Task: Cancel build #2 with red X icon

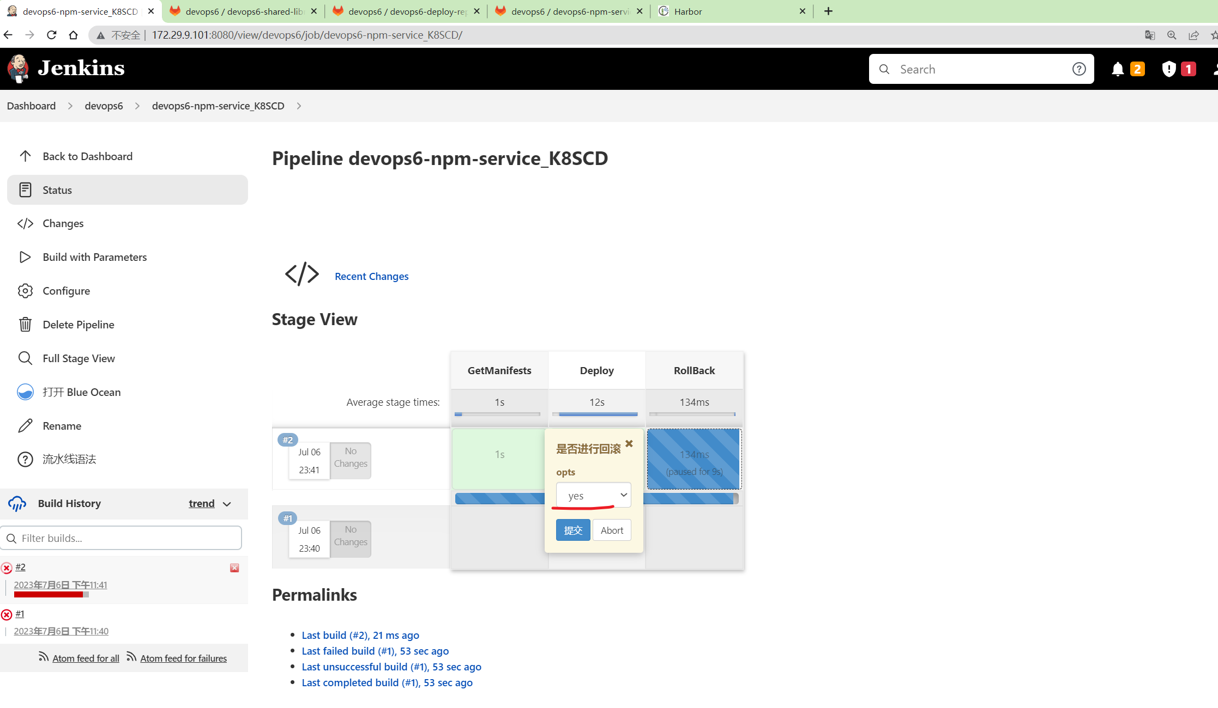Action: click(x=234, y=568)
